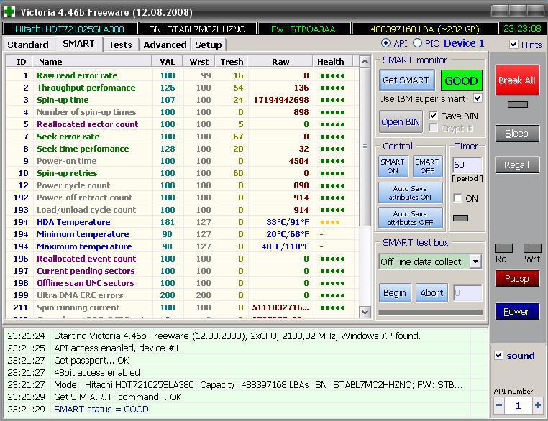The height and width of the screenshot is (421, 548).
Task: Switch to the Tests tab
Action: [x=120, y=45]
